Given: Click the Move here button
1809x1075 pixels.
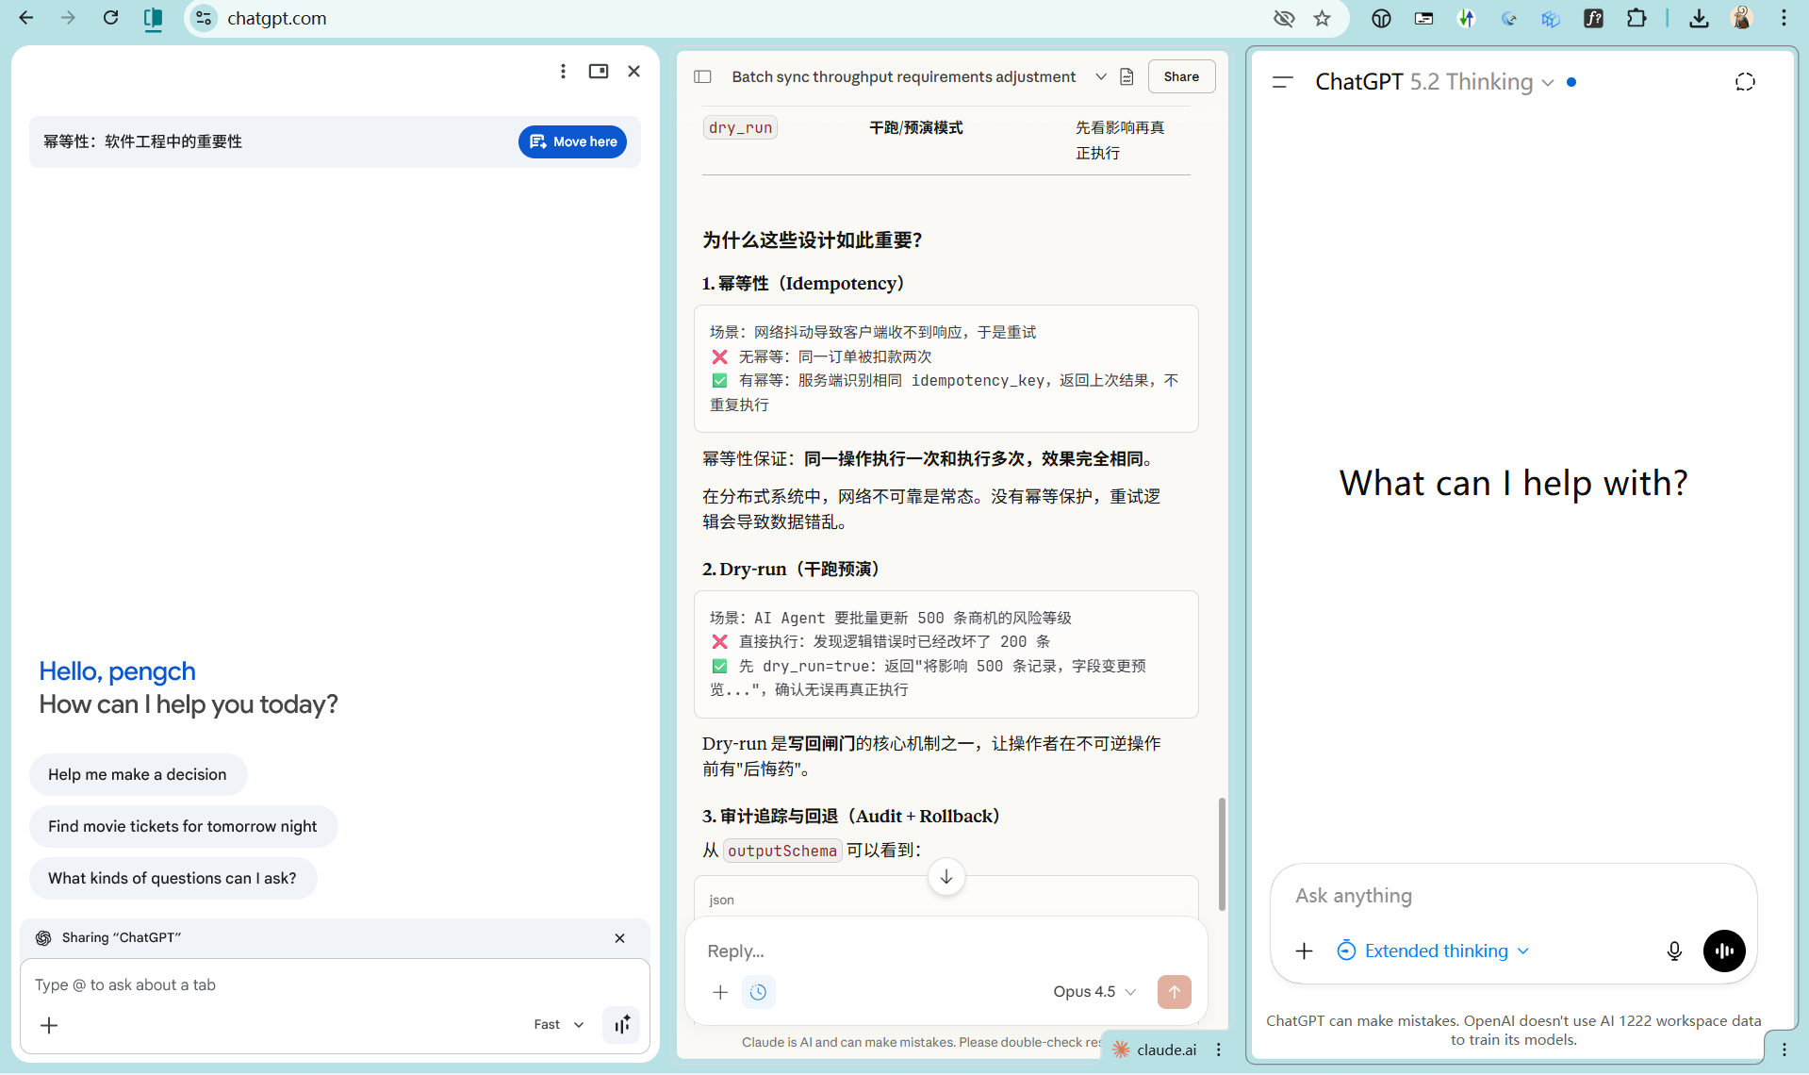Looking at the screenshot, I should tap(572, 141).
